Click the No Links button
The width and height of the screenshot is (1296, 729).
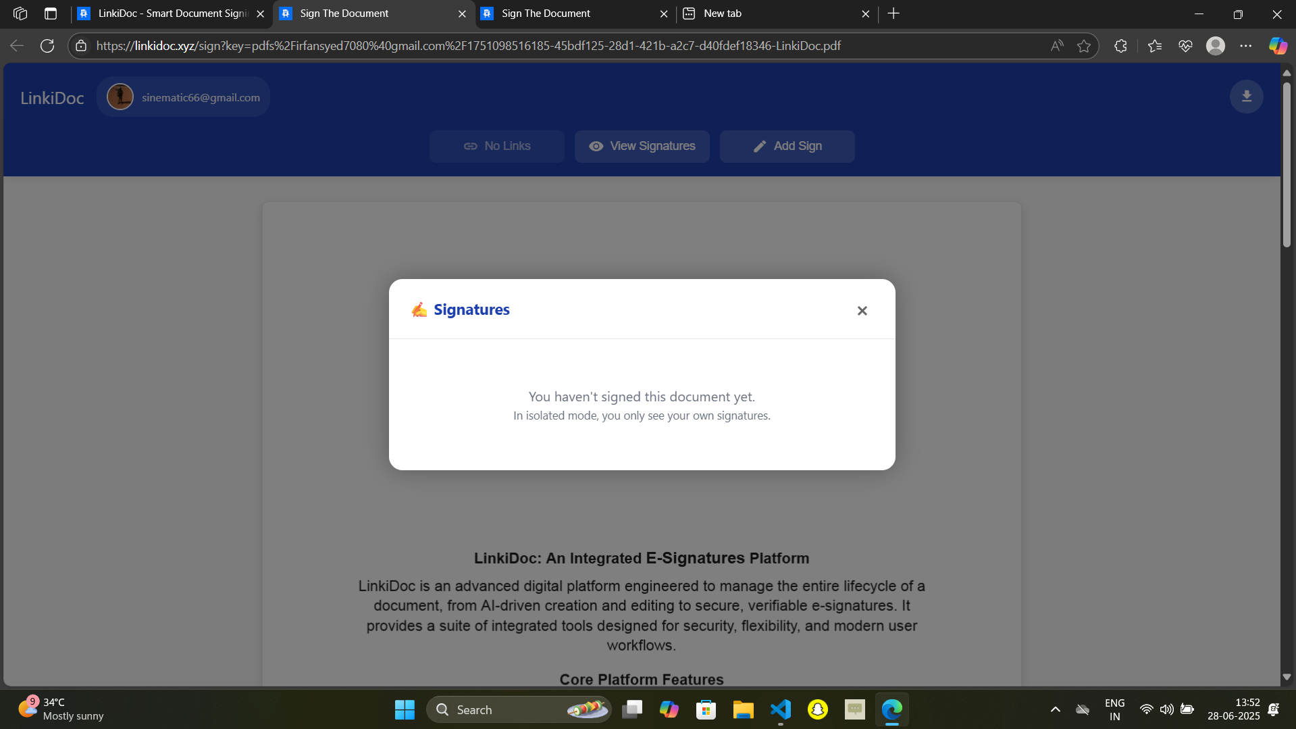click(496, 146)
